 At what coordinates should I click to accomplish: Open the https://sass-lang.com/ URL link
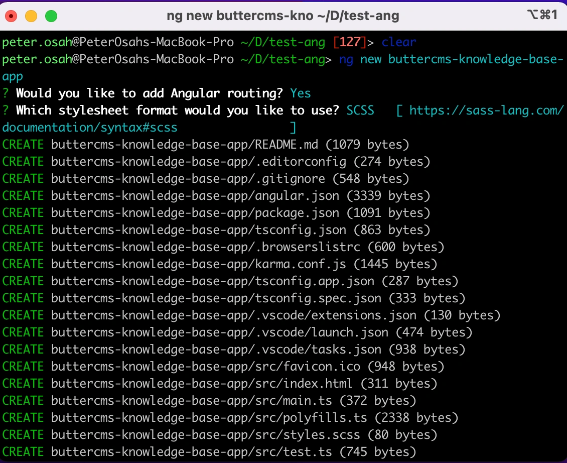486,110
